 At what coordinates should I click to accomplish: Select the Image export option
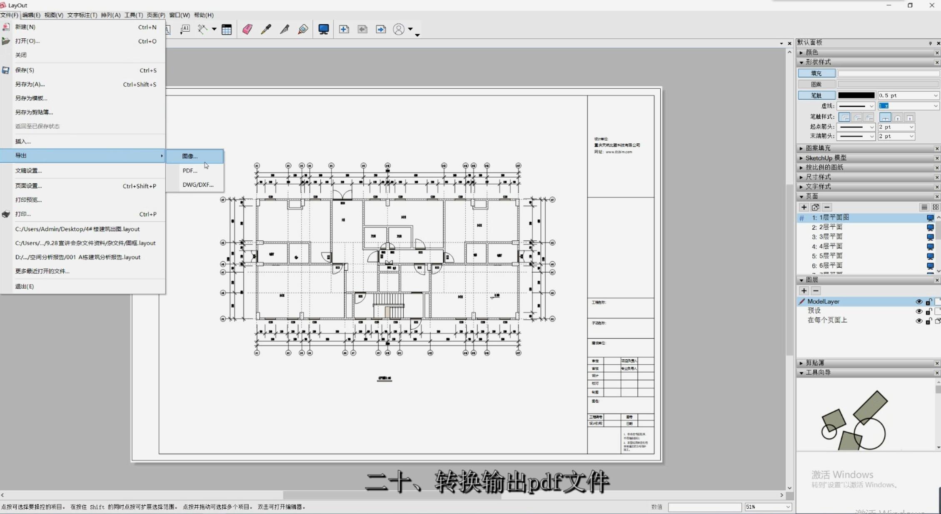[190, 156]
